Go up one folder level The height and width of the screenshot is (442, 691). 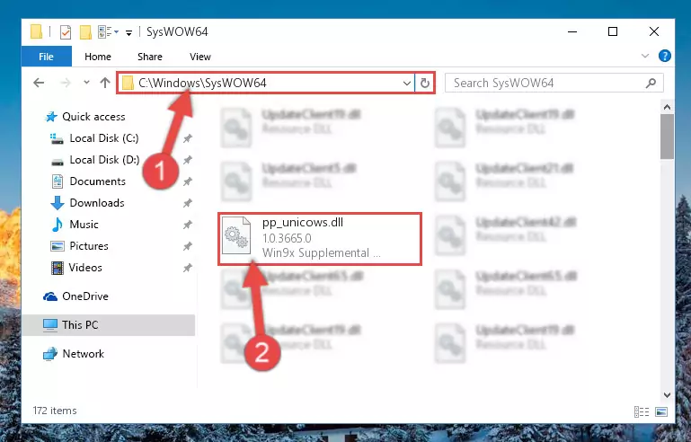pyautogui.click(x=105, y=83)
